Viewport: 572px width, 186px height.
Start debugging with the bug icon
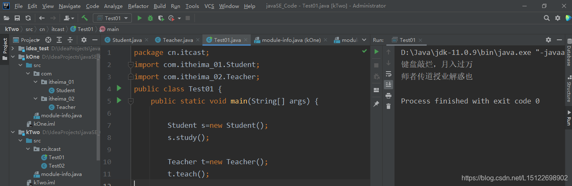click(x=150, y=18)
